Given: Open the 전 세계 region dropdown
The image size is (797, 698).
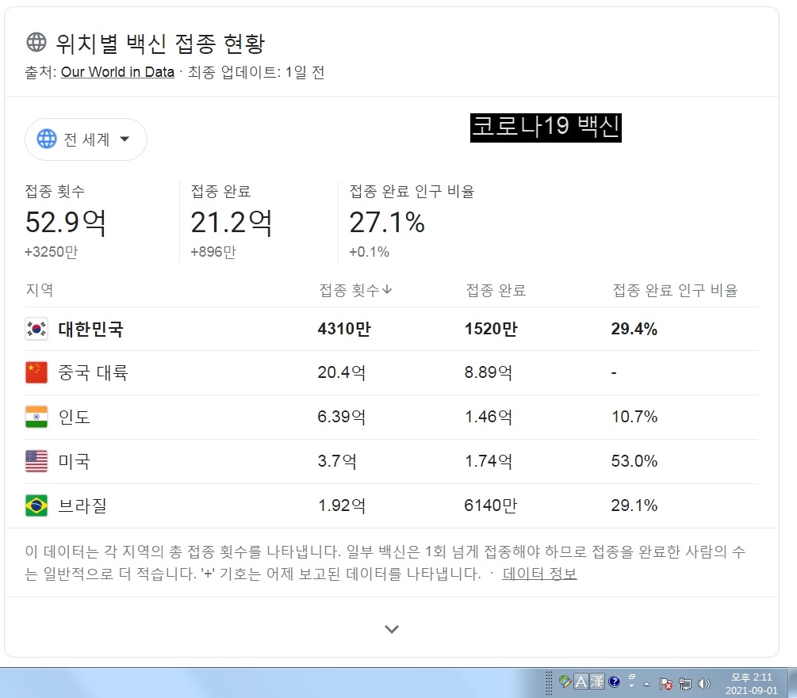Looking at the screenshot, I should 86,139.
